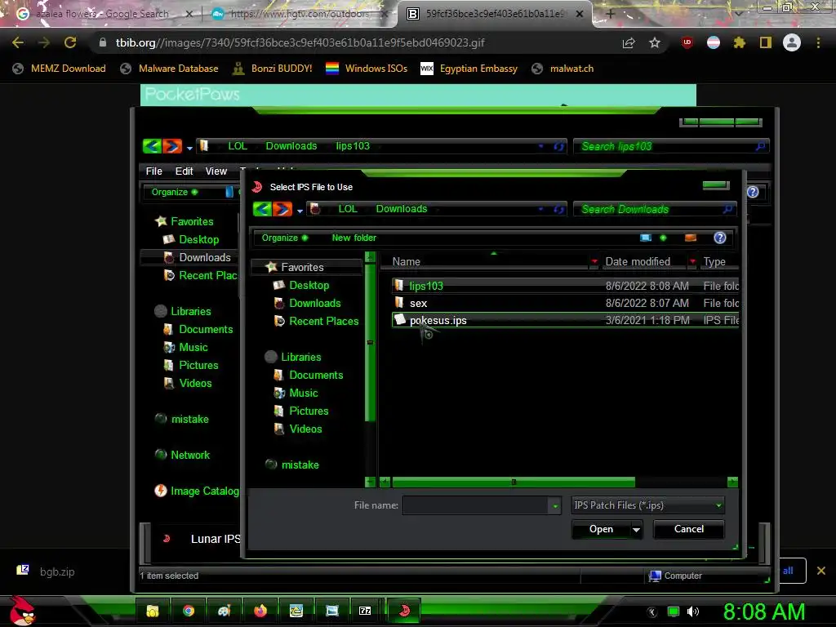Screen dimensions: 836x627
Task: Open the malwat.ch bookmark
Action: click(563, 69)
